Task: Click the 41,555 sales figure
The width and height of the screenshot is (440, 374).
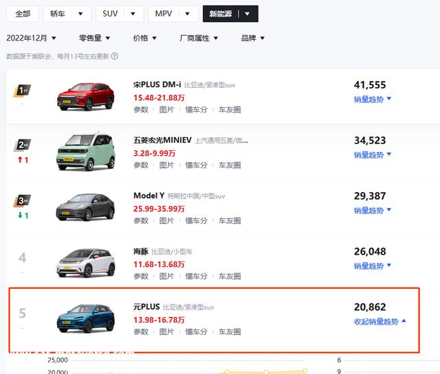Action: click(x=370, y=85)
